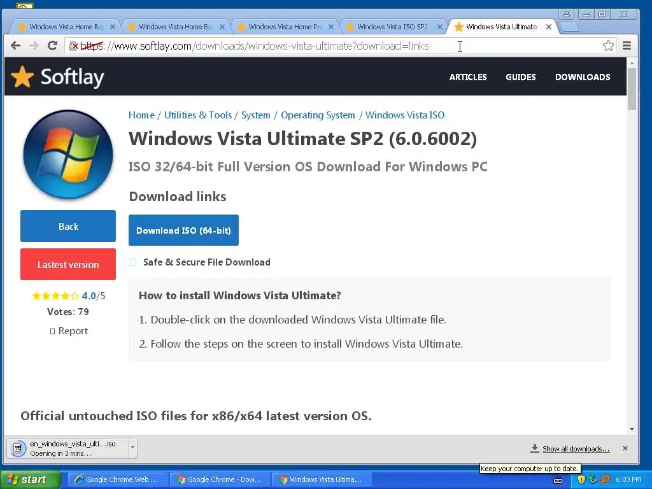This screenshot has height=489, width=652.
Task: Click the blue Back button
Action: click(x=68, y=226)
